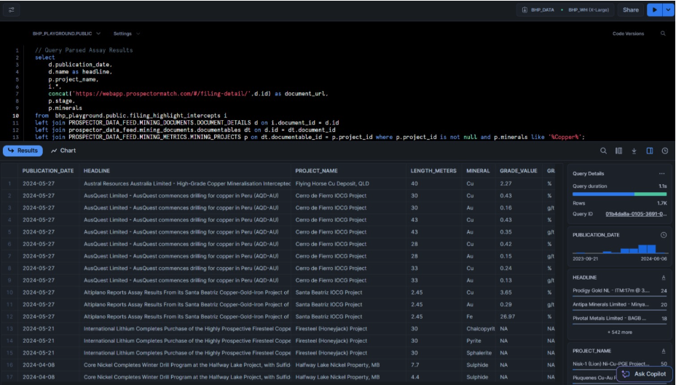Open Ask Copilot
The width and height of the screenshot is (676, 385).
[x=645, y=374]
